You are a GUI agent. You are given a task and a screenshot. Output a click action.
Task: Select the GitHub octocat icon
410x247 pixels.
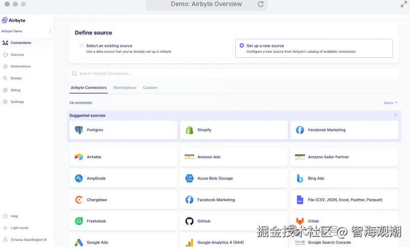point(190,221)
